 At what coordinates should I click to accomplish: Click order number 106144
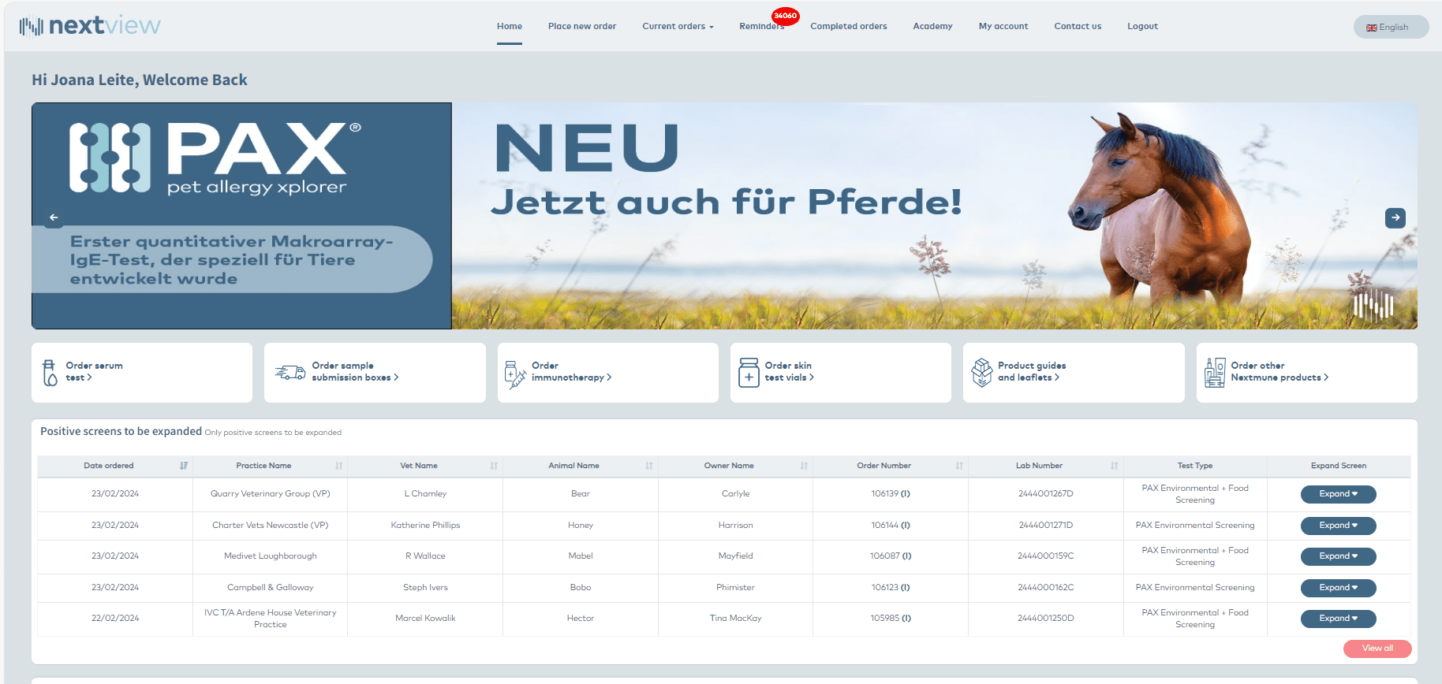tap(891, 526)
